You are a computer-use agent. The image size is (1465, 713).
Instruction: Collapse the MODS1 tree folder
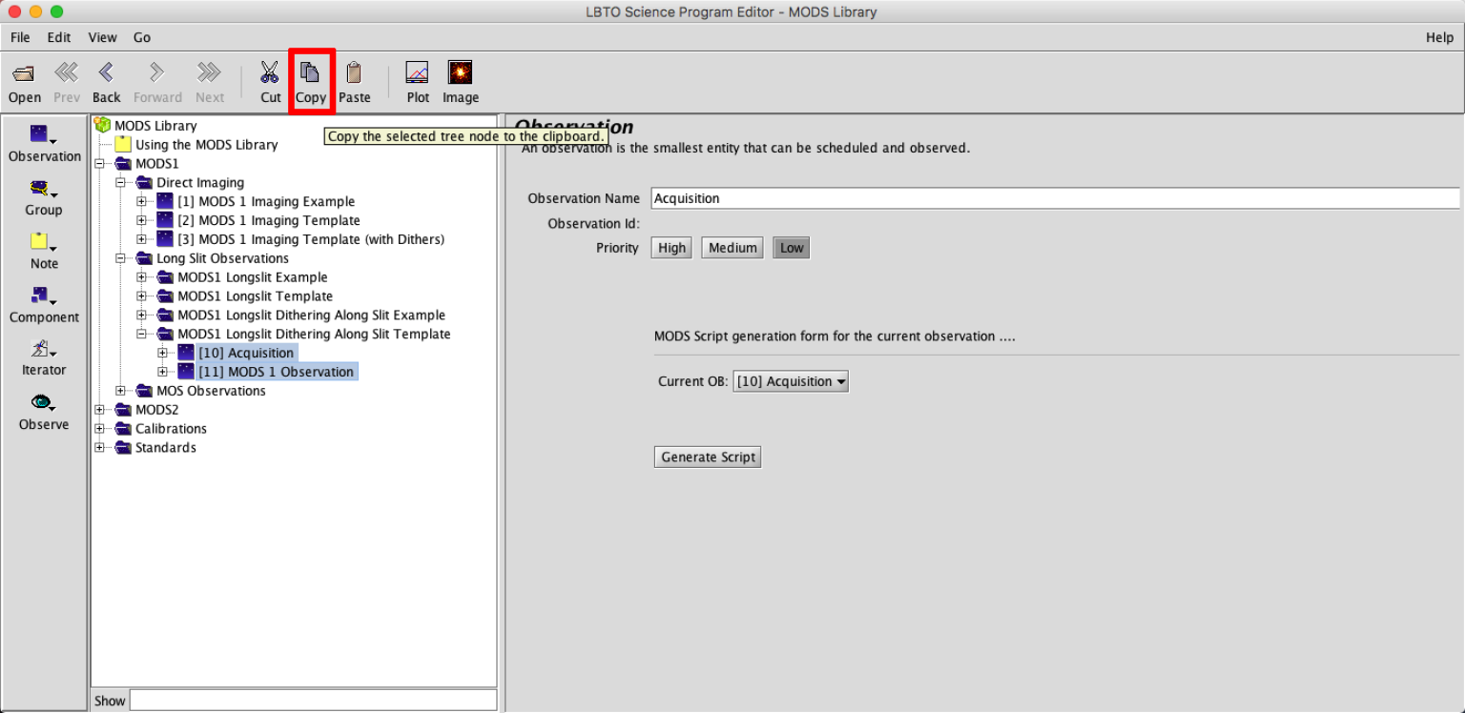pyautogui.click(x=100, y=163)
